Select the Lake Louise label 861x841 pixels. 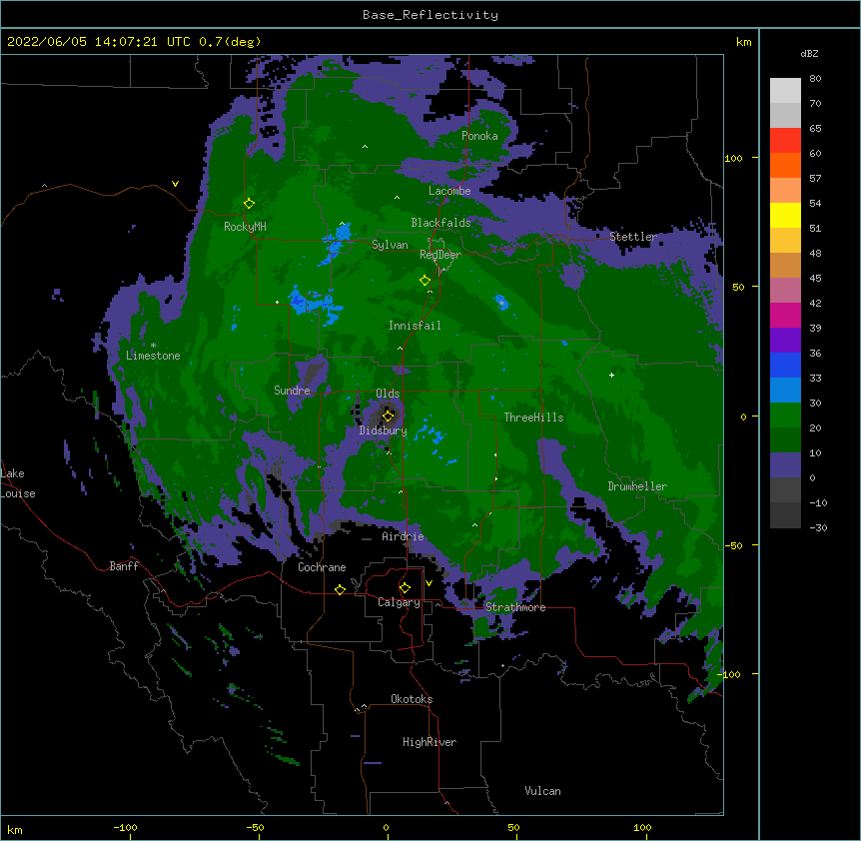pos(18,483)
